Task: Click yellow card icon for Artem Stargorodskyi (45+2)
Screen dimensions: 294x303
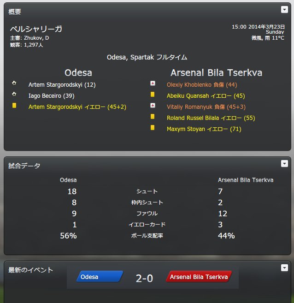Action: [x=14, y=106]
